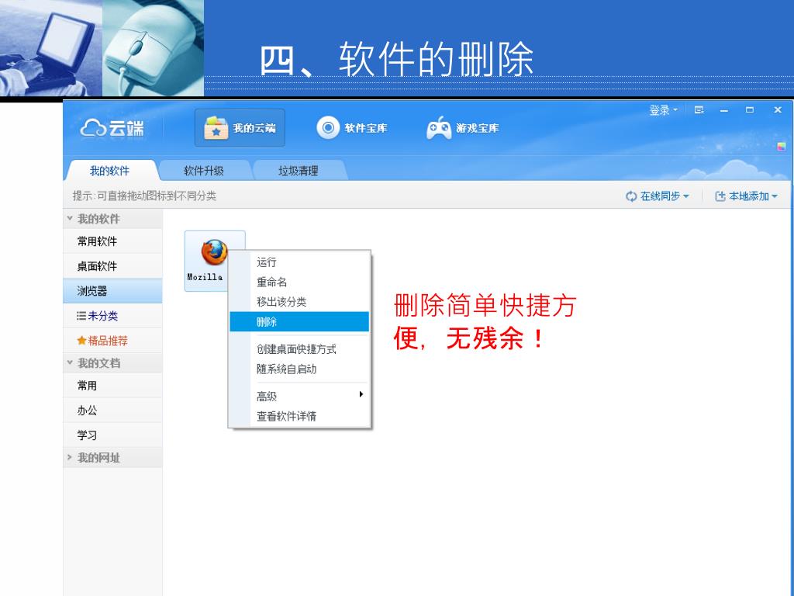This screenshot has width=794, height=596.
Task: Collapse 我的软件 sidebar group
Action: pyautogui.click(x=70, y=218)
